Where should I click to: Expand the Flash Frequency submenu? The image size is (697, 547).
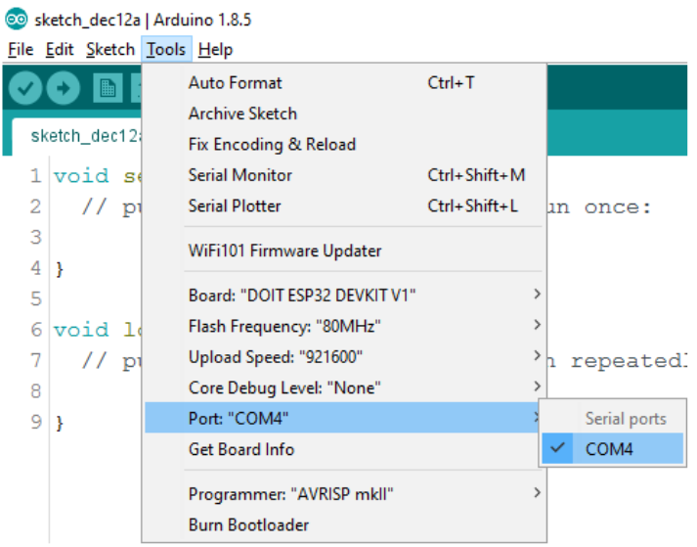pos(536,325)
